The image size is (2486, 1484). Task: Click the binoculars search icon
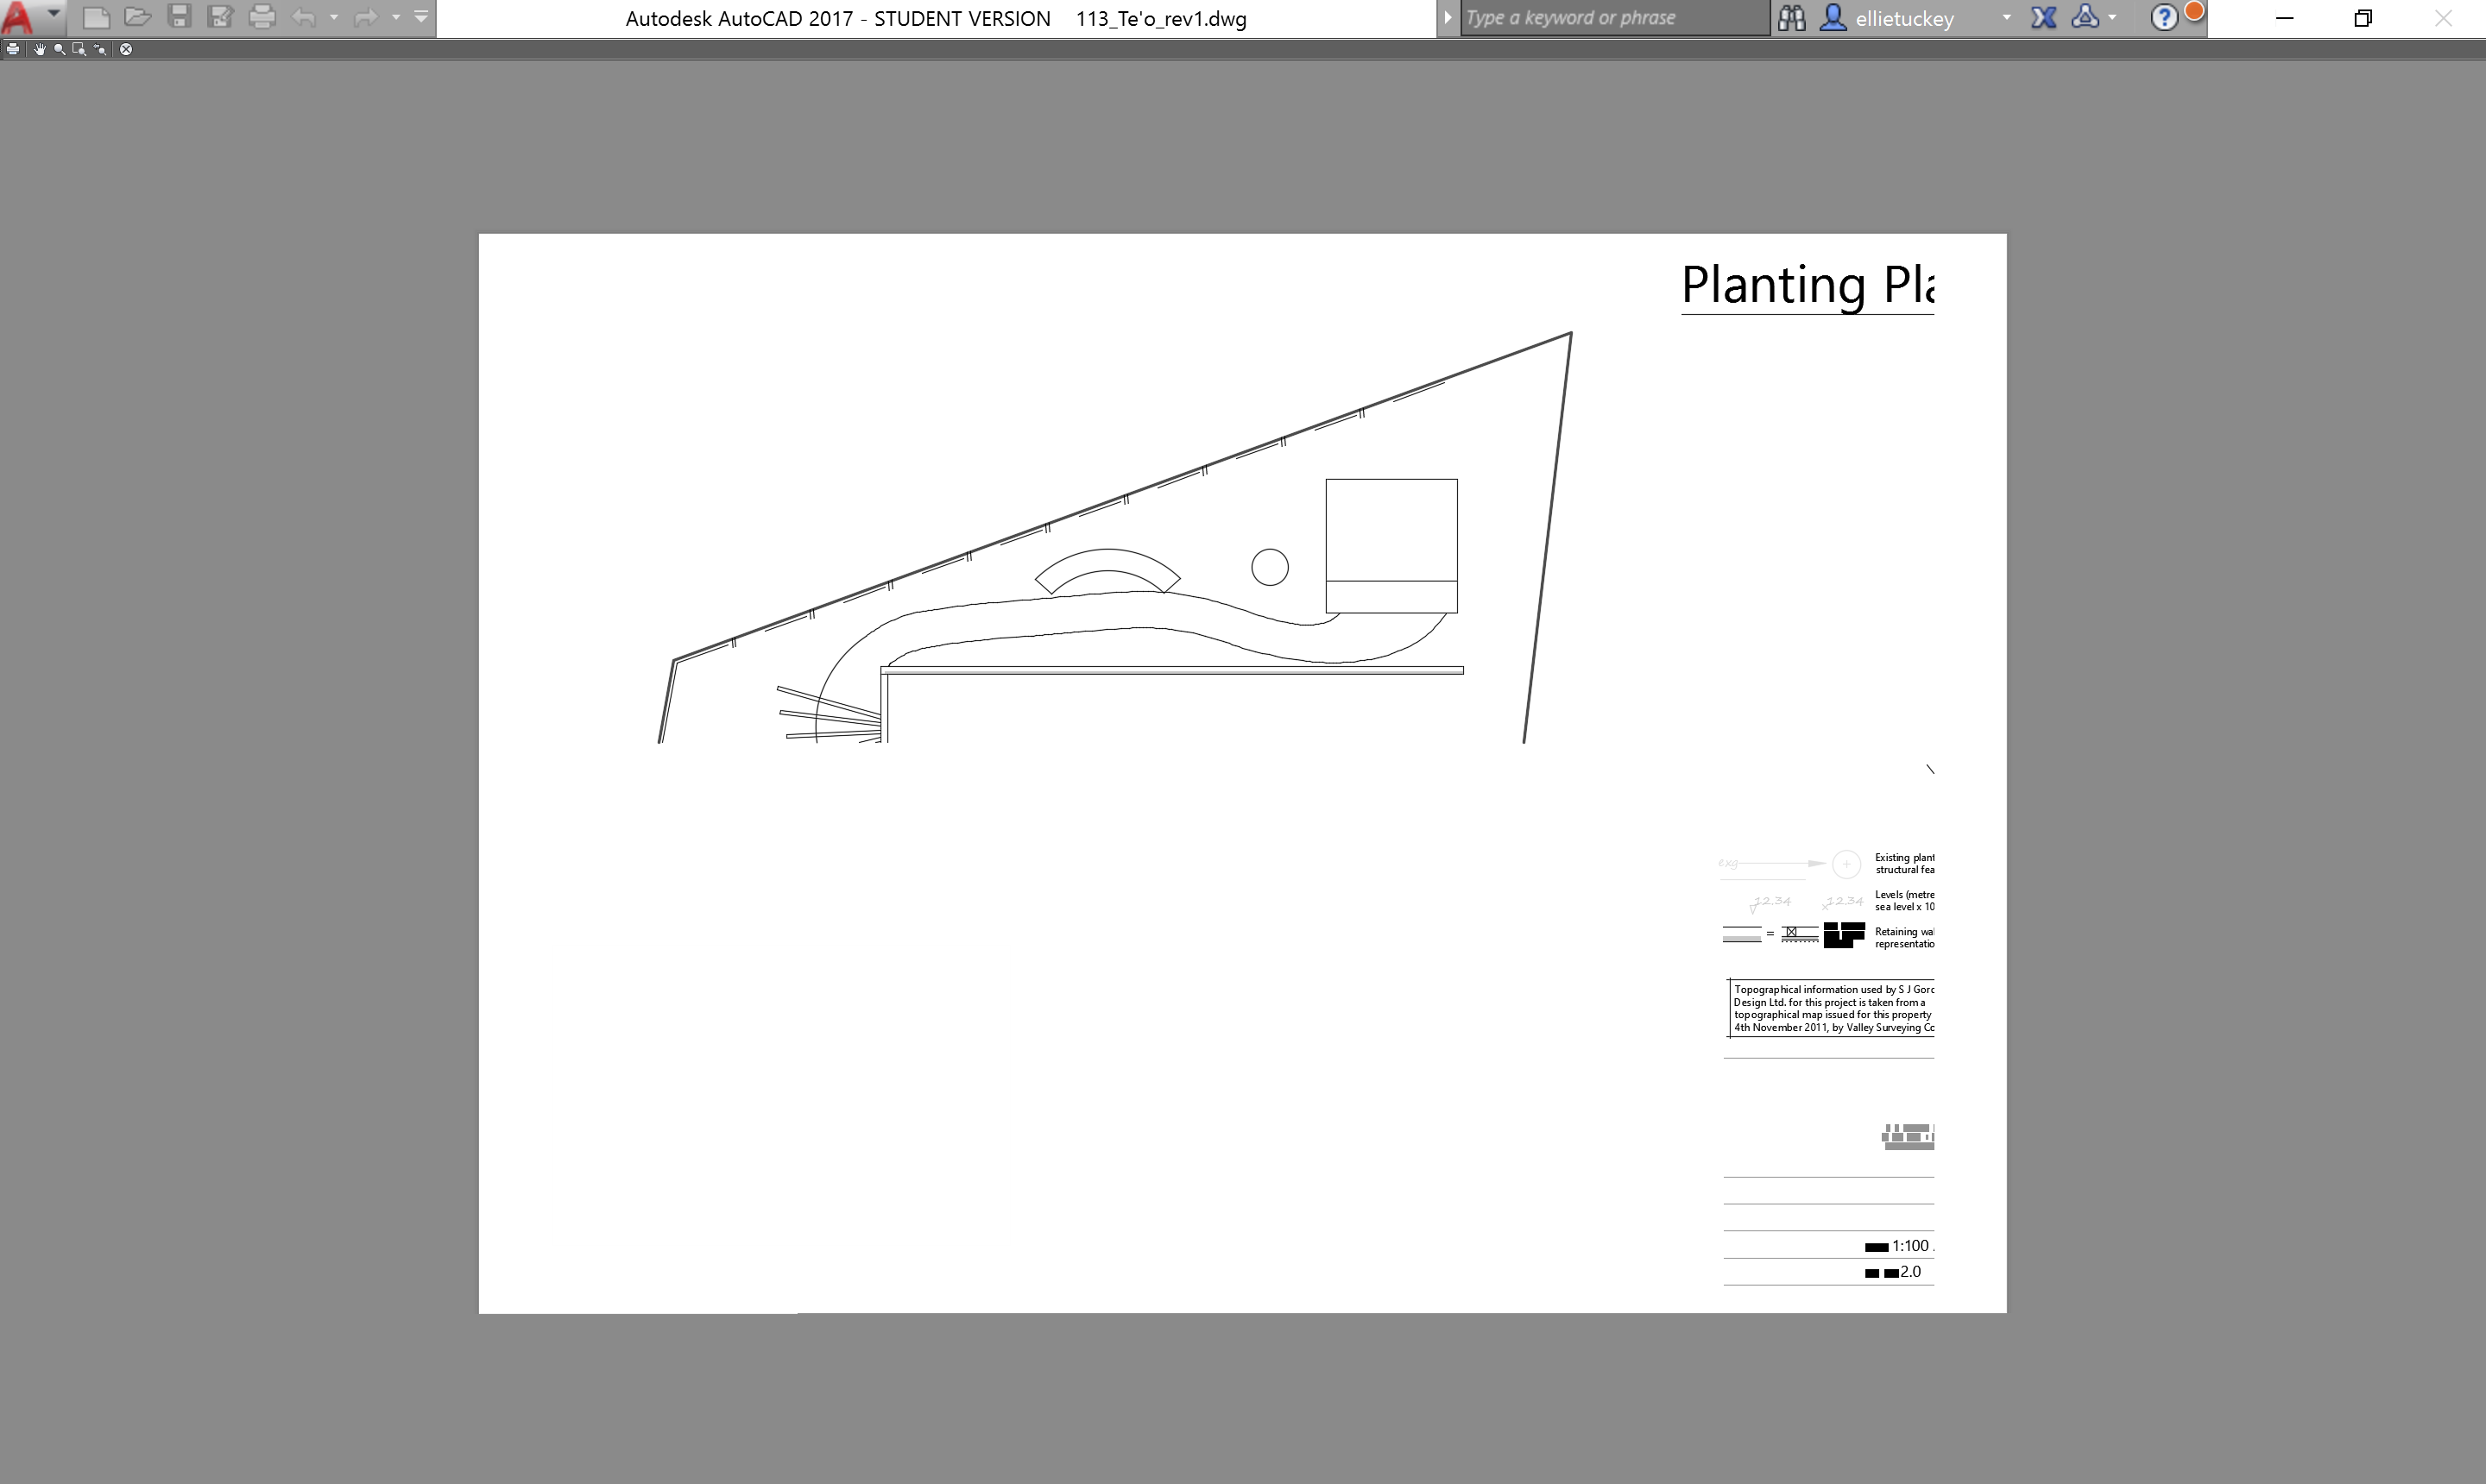pos(1792,18)
